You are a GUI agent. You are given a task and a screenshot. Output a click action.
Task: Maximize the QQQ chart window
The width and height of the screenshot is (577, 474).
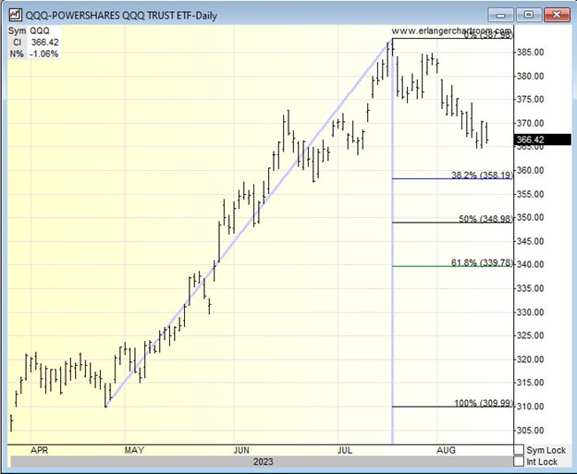point(529,14)
